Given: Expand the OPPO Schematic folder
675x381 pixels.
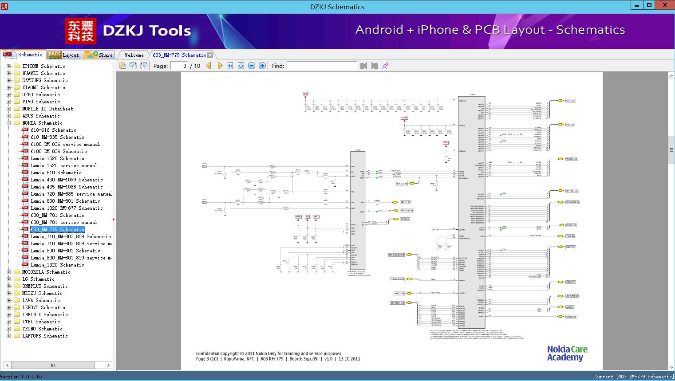Looking at the screenshot, I should [8, 94].
